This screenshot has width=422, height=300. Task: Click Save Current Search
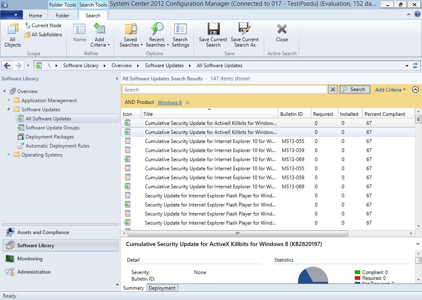pyautogui.click(x=213, y=35)
